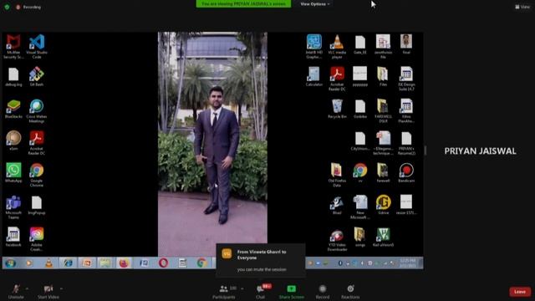Image resolution: width=535 pixels, height=301 pixels.
Task: Select the Kali-xVision5 desktop icon
Action: 383,237
